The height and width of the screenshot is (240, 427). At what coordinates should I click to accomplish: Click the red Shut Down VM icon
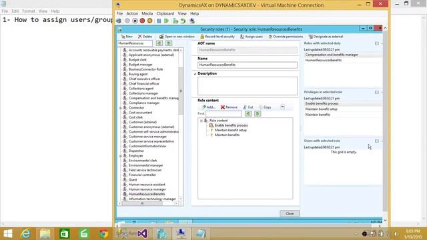click(142, 21)
